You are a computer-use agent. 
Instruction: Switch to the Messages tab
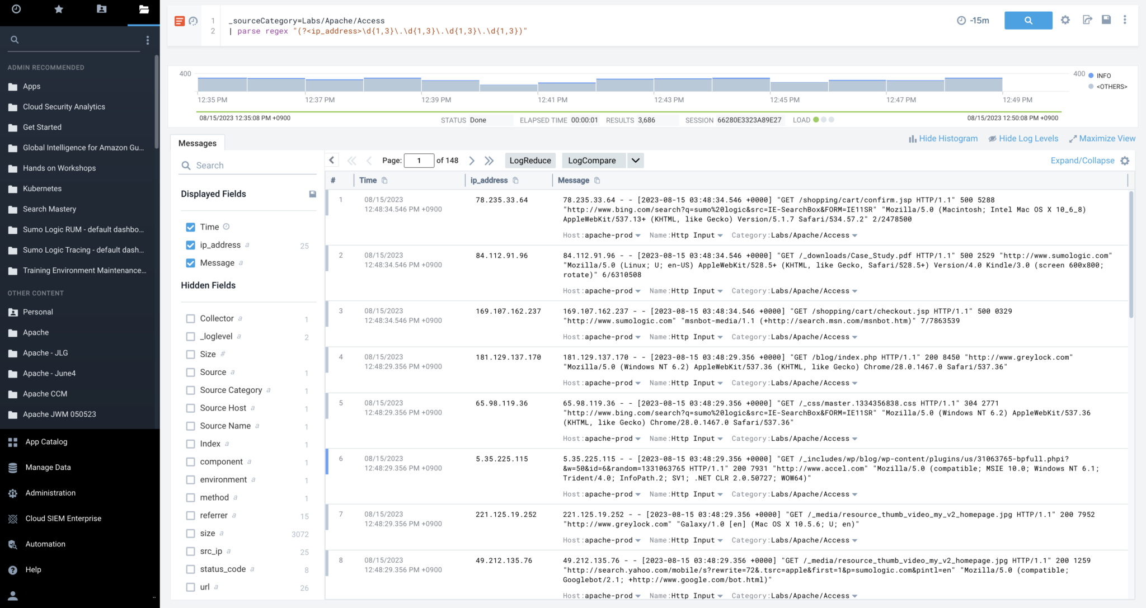198,143
